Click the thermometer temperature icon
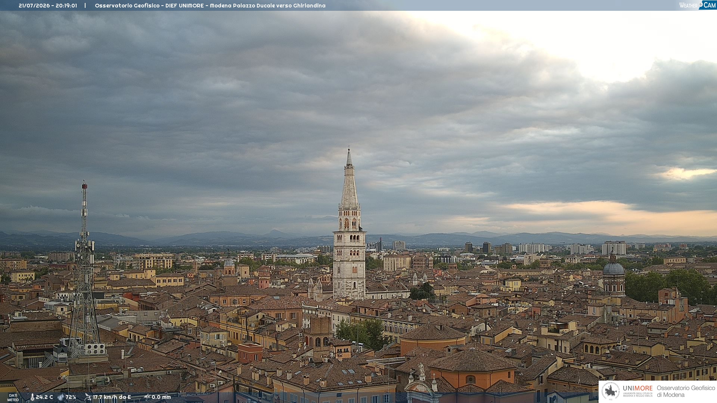Image resolution: width=717 pixels, height=403 pixels. (x=32, y=397)
